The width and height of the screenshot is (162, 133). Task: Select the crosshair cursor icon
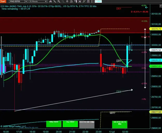coord(67,1)
